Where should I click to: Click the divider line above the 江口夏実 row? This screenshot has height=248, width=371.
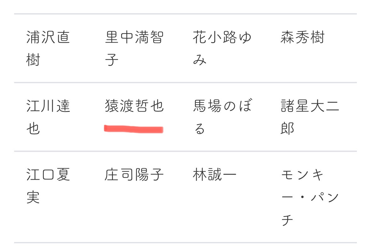[185, 151]
